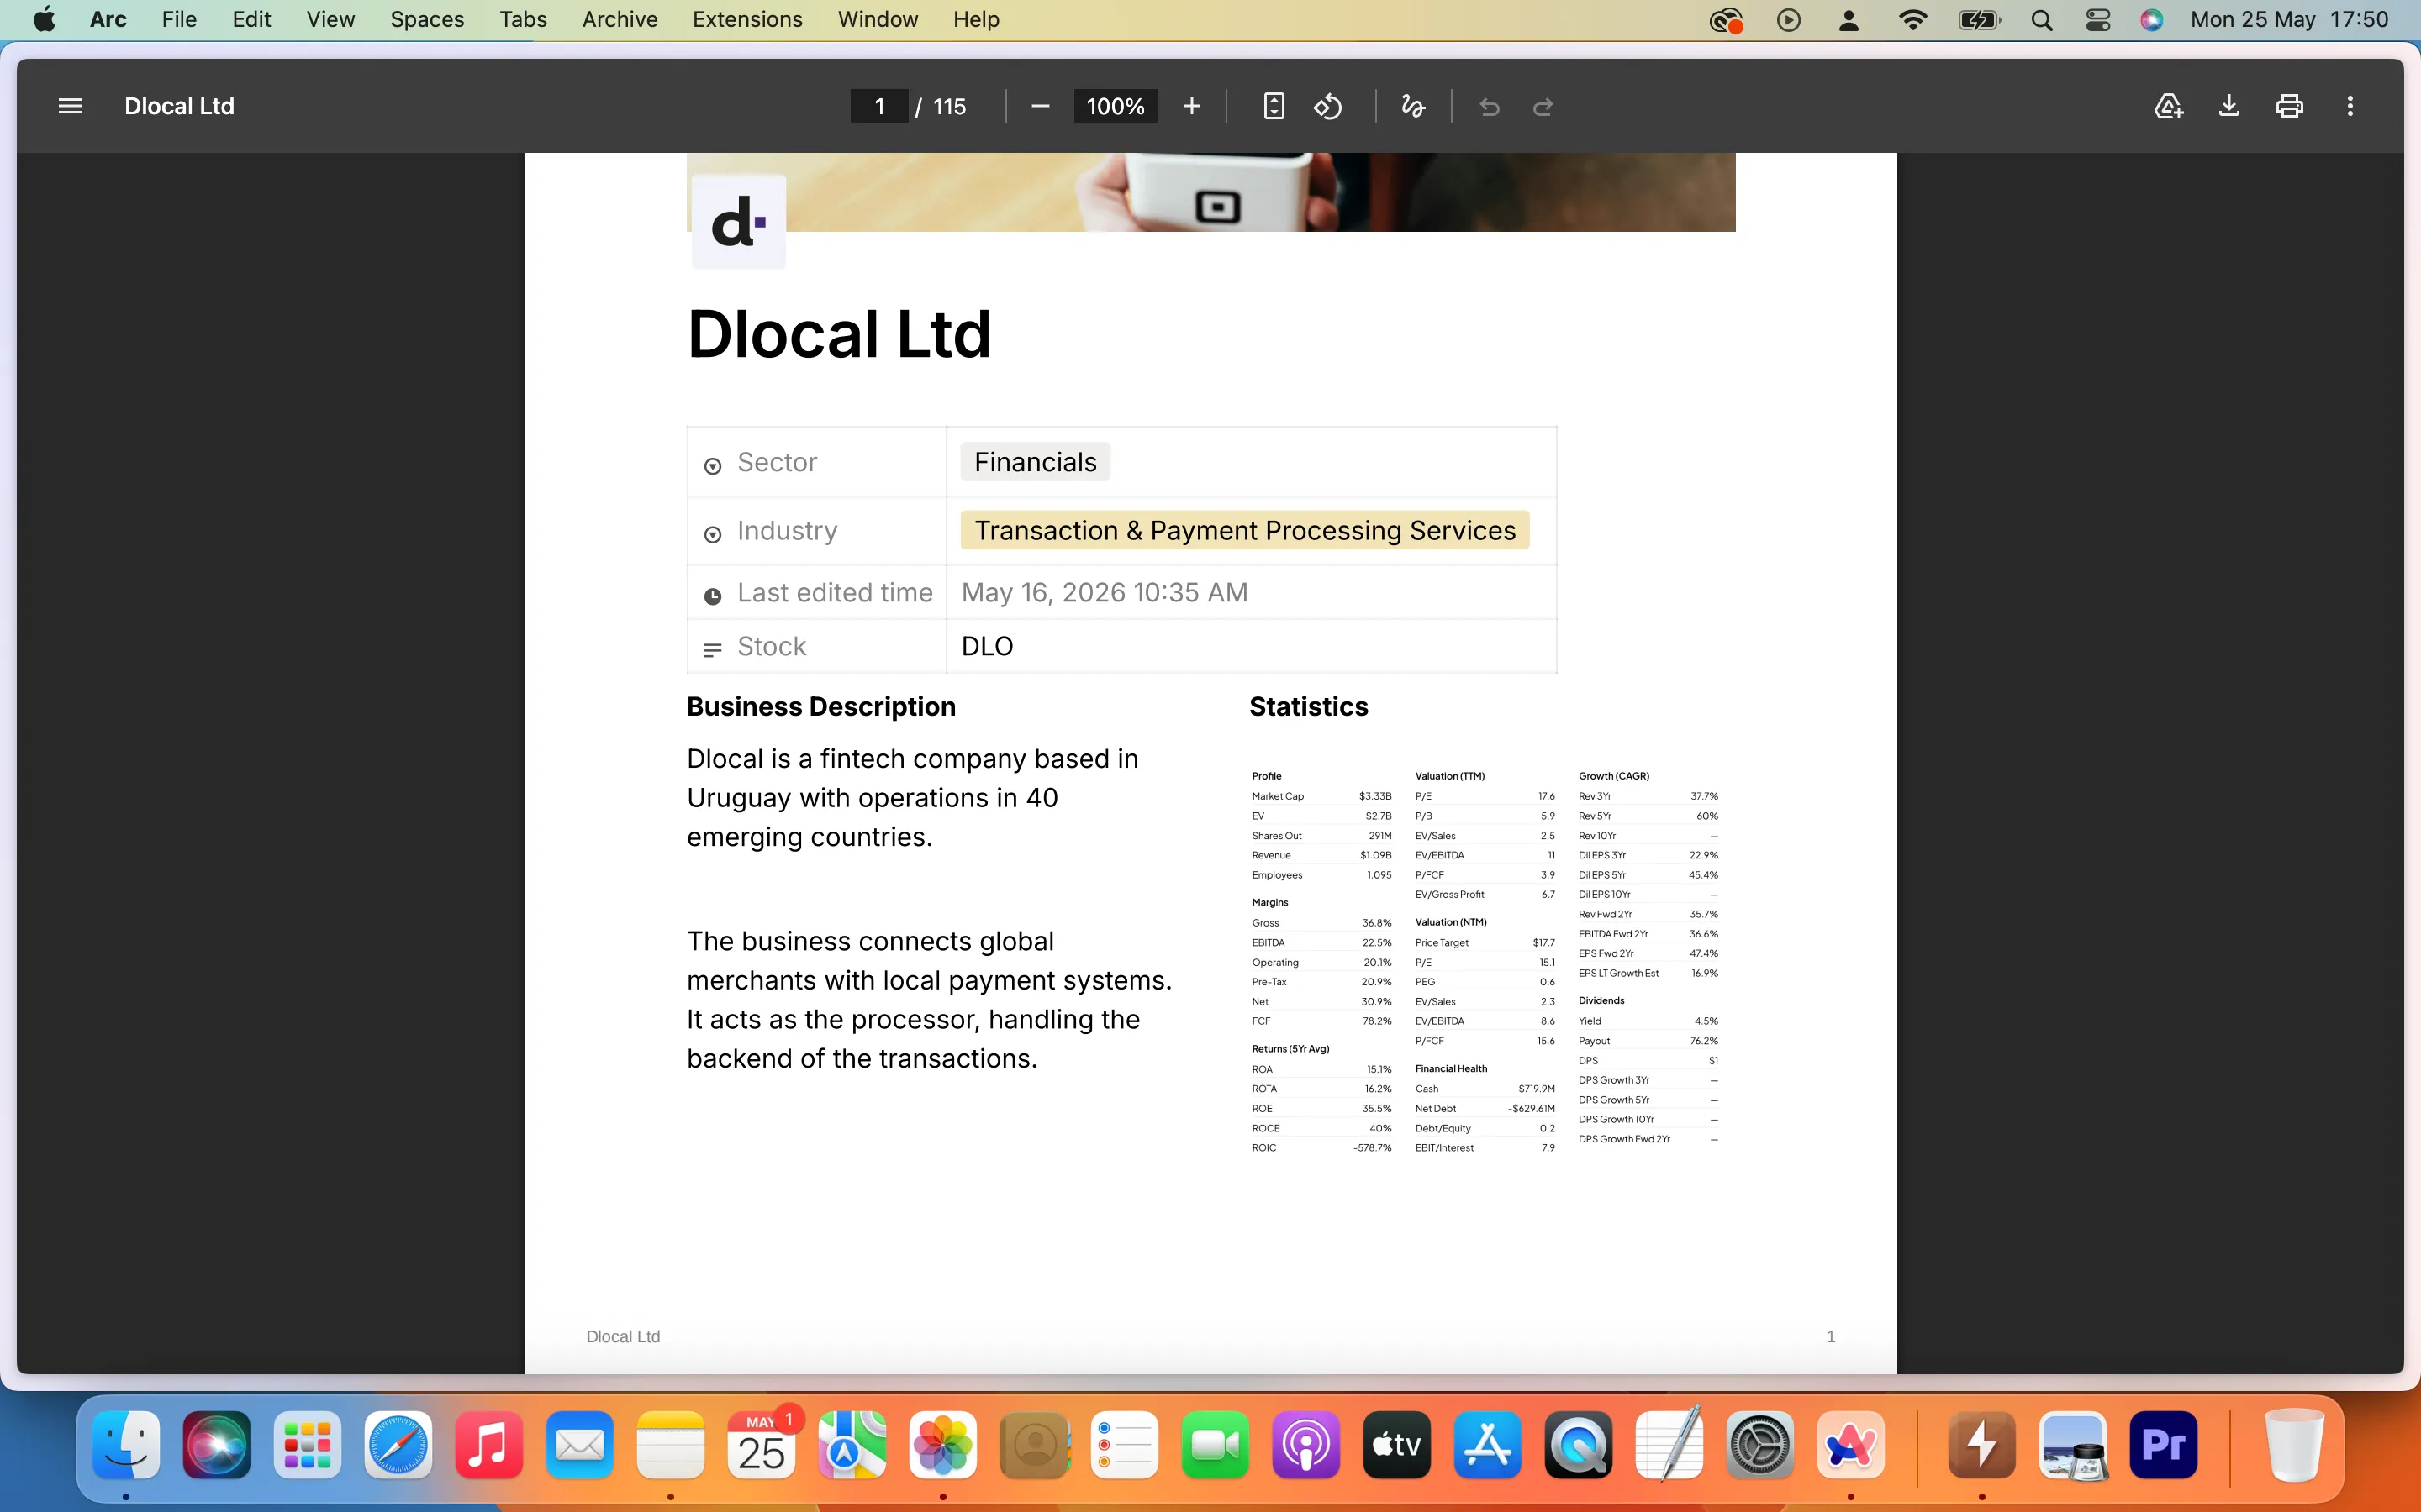Open Maps from the dock

point(852,1444)
